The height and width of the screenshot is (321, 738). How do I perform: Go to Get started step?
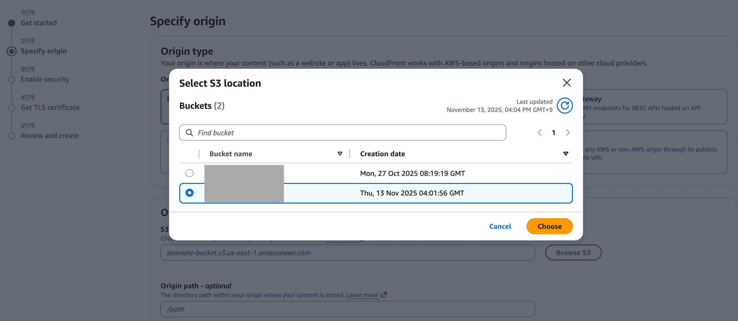pyautogui.click(x=39, y=23)
